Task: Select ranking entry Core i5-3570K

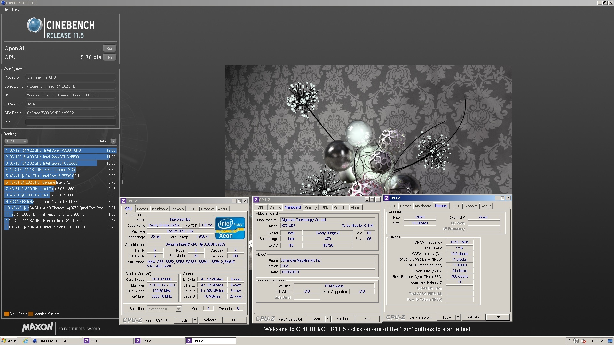Action: point(60,176)
